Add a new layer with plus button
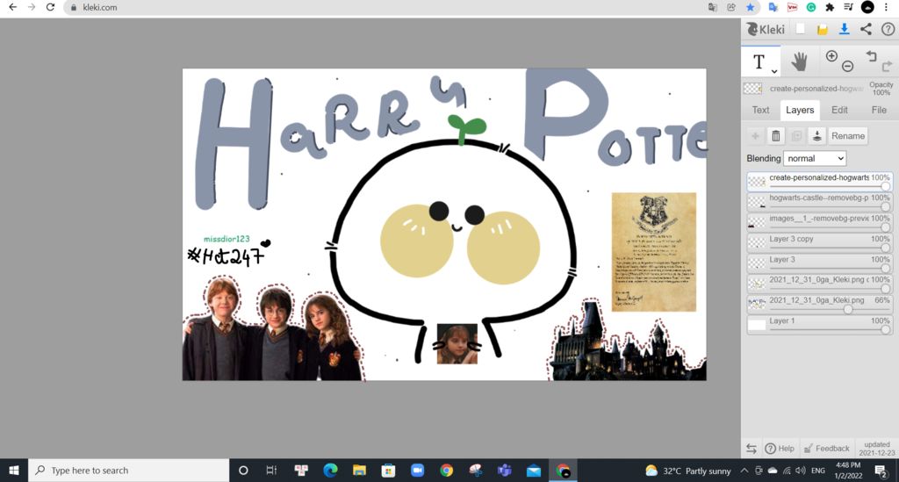Viewport: 899px width, 482px height. (755, 136)
